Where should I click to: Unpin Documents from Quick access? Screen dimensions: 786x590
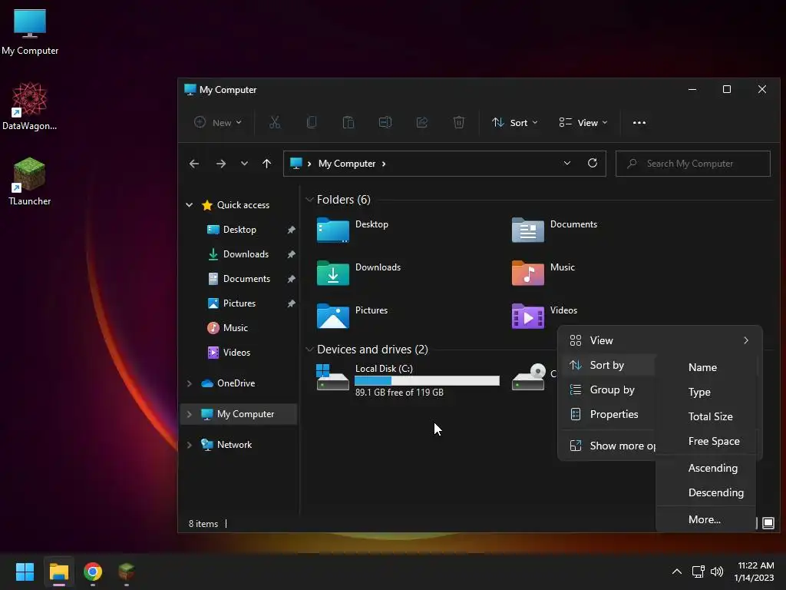point(291,279)
